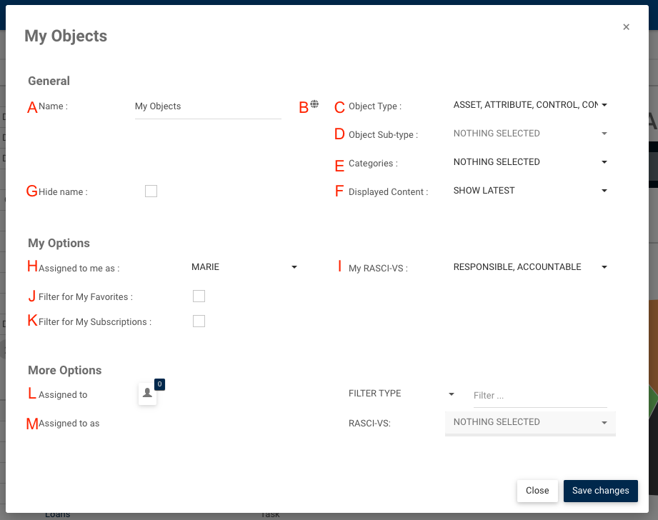Open Assigned to me as dropdown

tap(244, 267)
